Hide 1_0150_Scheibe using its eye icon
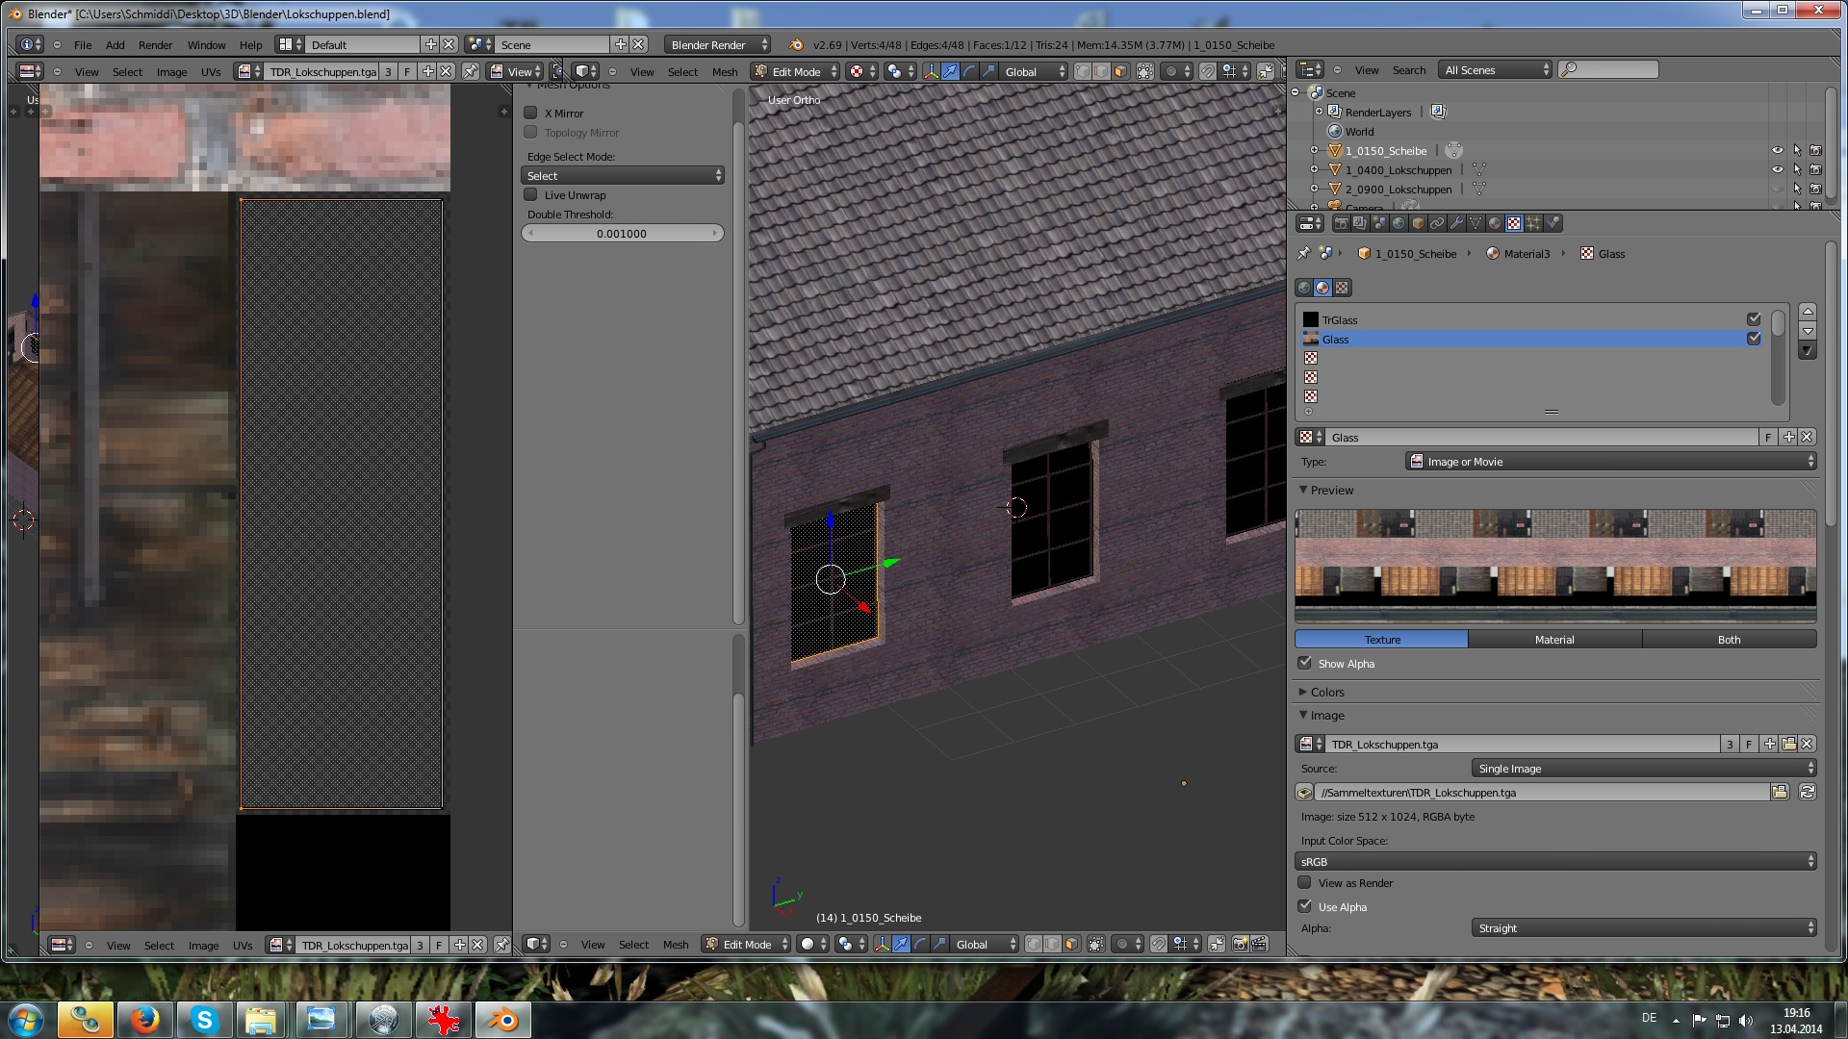The image size is (1848, 1039). point(1777,151)
